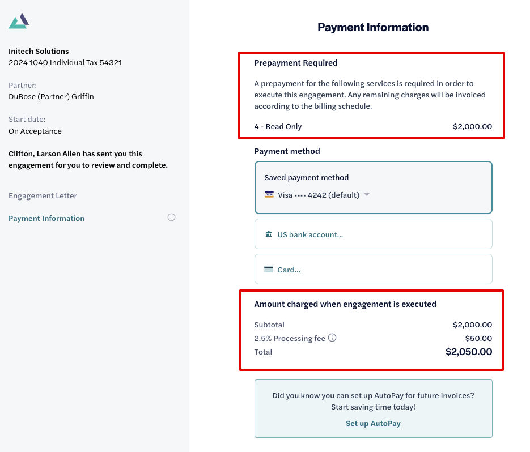The height and width of the screenshot is (452, 530).
Task: Click the 2.5% Processing fee label
Action: pos(290,338)
